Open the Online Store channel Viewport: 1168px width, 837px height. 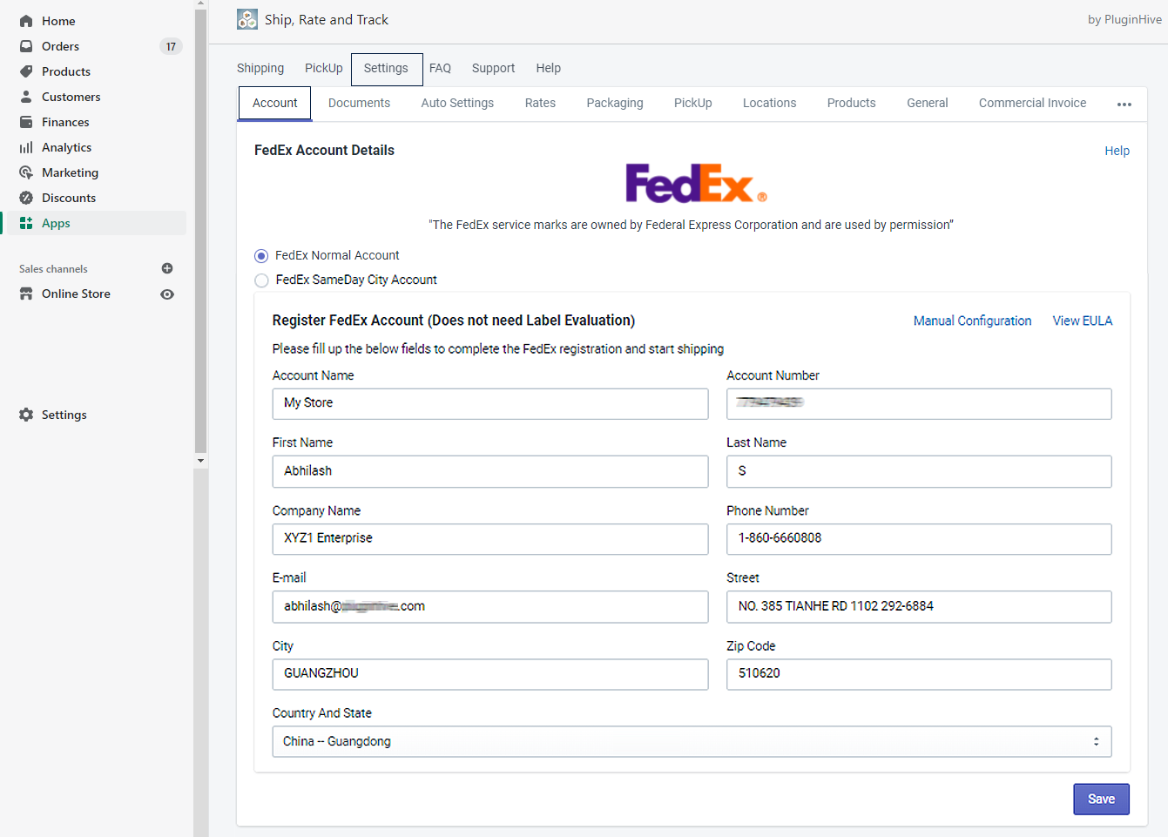(76, 294)
